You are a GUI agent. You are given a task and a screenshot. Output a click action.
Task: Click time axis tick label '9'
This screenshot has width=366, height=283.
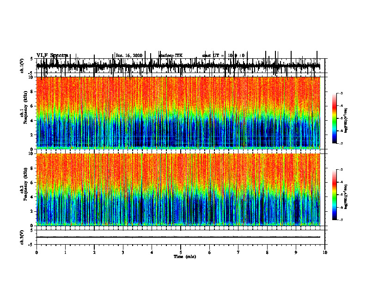[x=296, y=252]
